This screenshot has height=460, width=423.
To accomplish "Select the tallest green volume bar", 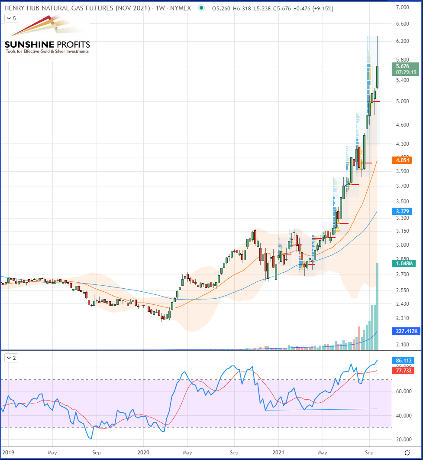I will [377, 307].
